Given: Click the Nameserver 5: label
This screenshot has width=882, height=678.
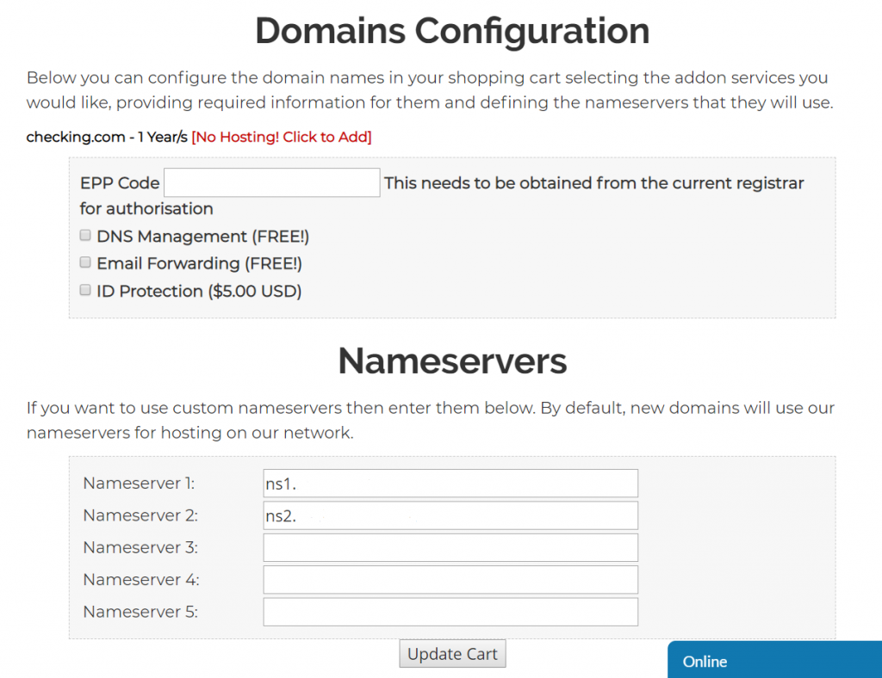Looking at the screenshot, I should tap(140, 612).
